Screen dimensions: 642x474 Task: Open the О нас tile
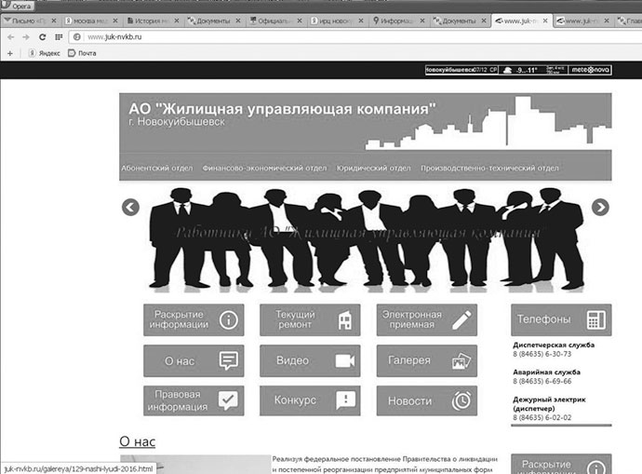coord(194,361)
